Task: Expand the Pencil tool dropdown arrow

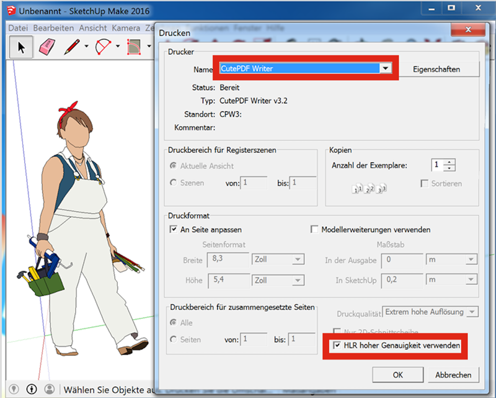Action: [86, 47]
